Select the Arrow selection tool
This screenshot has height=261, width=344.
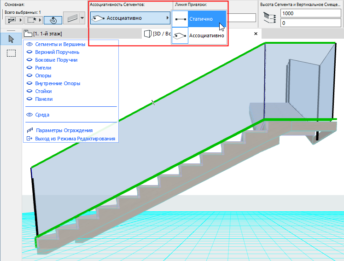[x=11, y=38]
